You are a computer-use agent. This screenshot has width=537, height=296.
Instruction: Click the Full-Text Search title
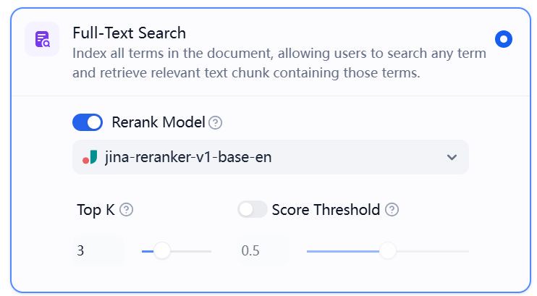(129, 33)
